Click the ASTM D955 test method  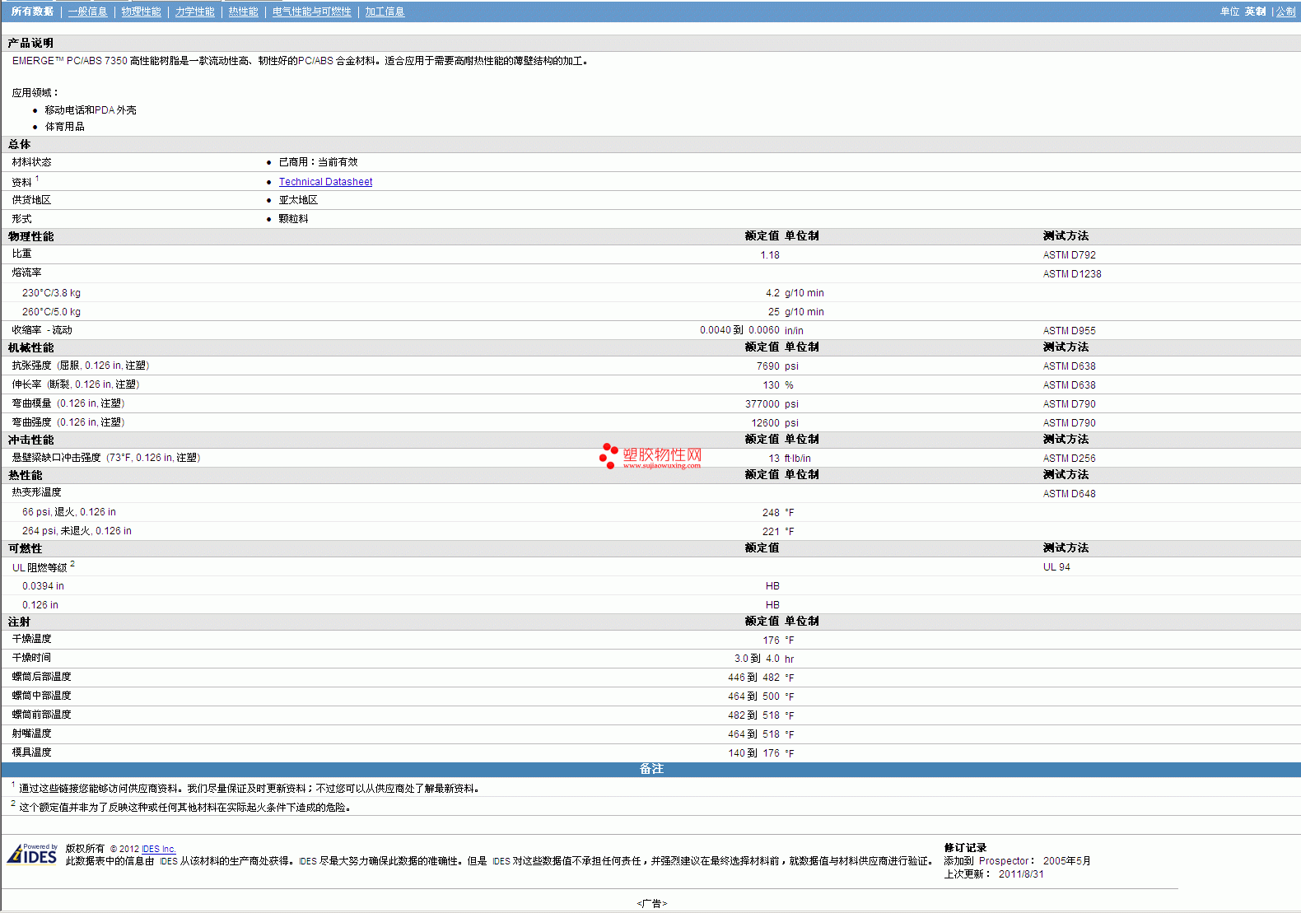[1069, 331]
